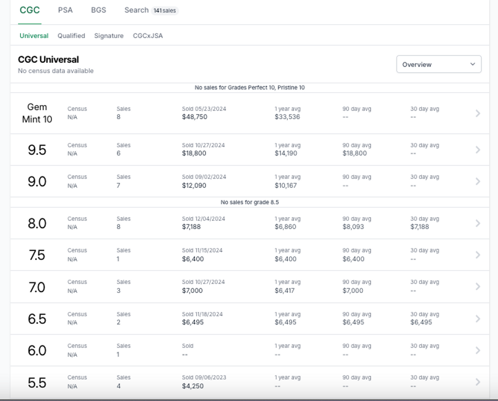Click the 5.5 grade label

coord(37,383)
